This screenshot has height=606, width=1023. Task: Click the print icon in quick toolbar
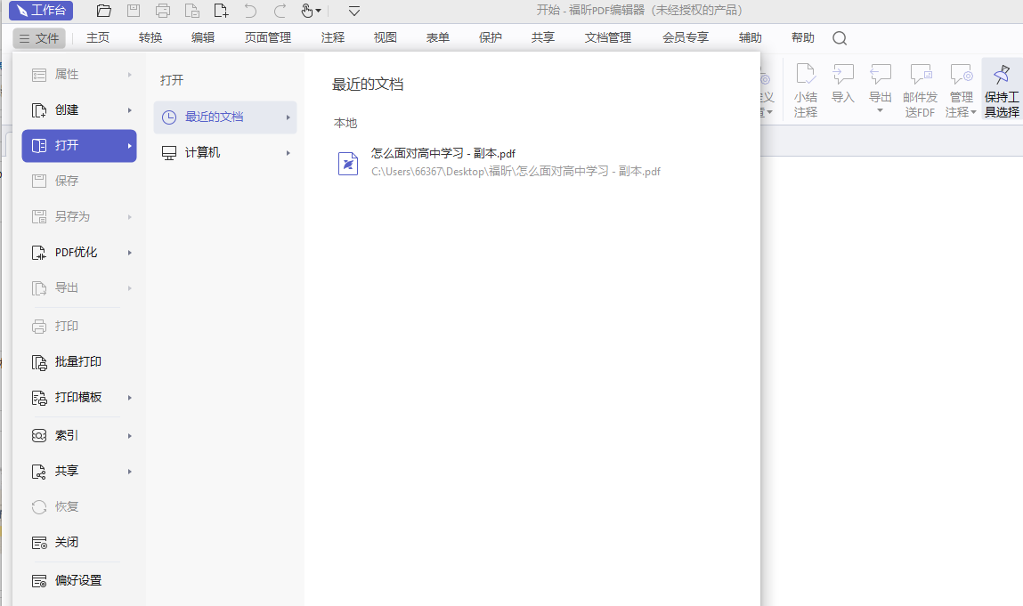pyautogui.click(x=163, y=11)
